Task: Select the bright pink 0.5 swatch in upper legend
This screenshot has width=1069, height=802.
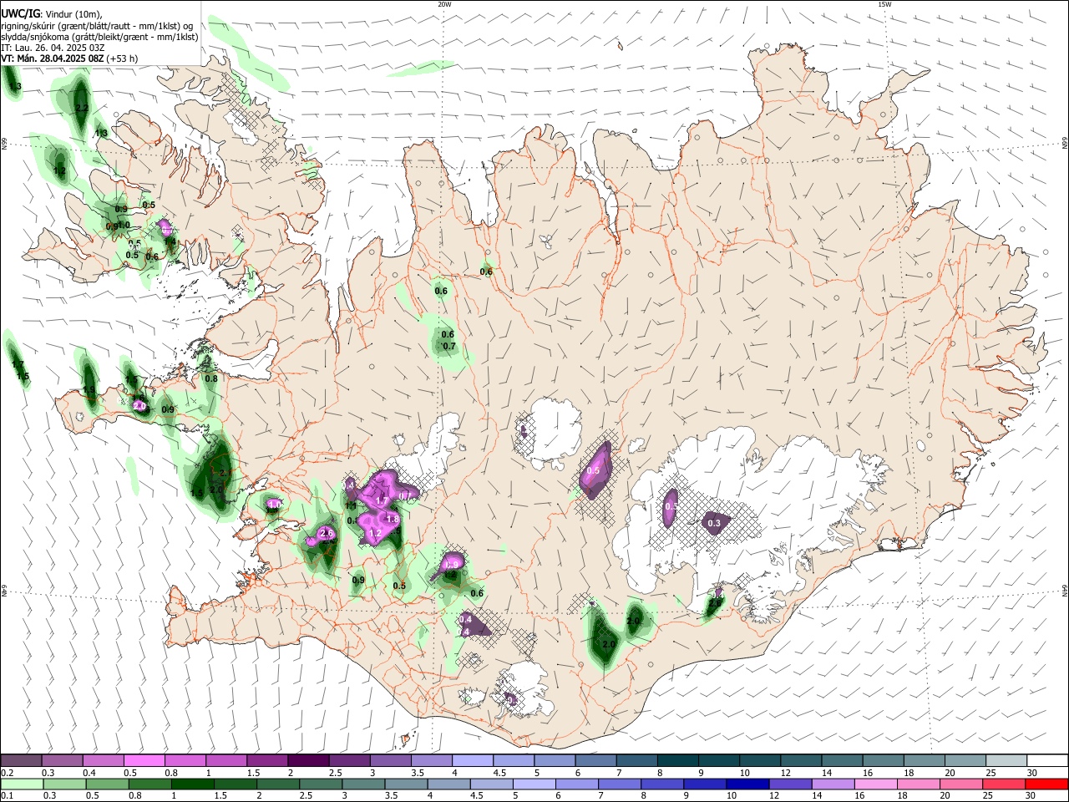Action: click(144, 761)
